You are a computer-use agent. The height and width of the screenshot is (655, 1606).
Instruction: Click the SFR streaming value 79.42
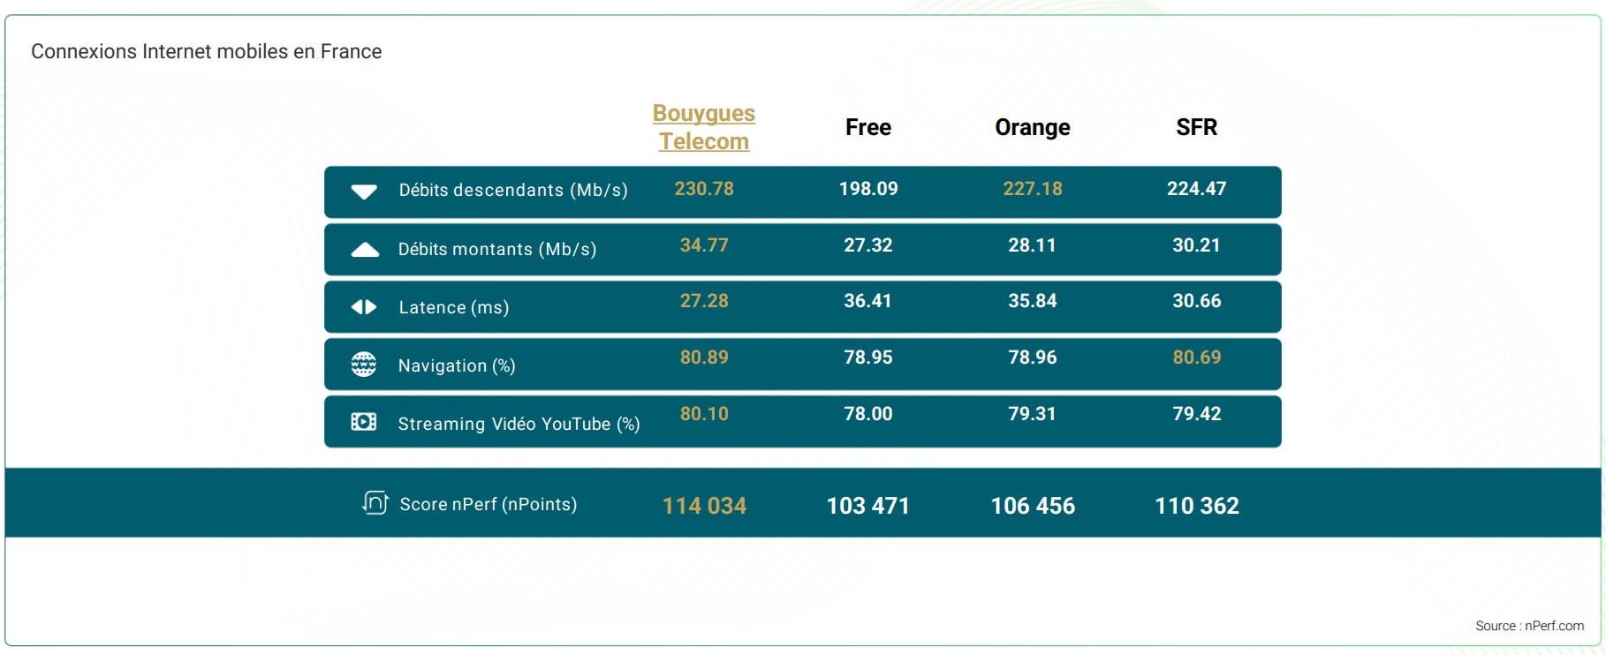[1197, 414]
